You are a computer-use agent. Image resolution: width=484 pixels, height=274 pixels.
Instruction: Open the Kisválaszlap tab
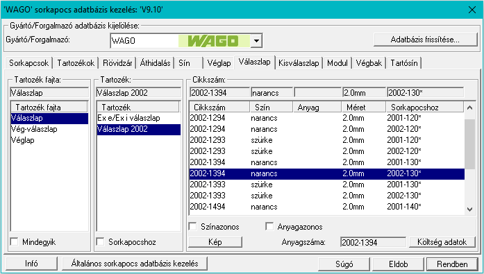coord(299,63)
